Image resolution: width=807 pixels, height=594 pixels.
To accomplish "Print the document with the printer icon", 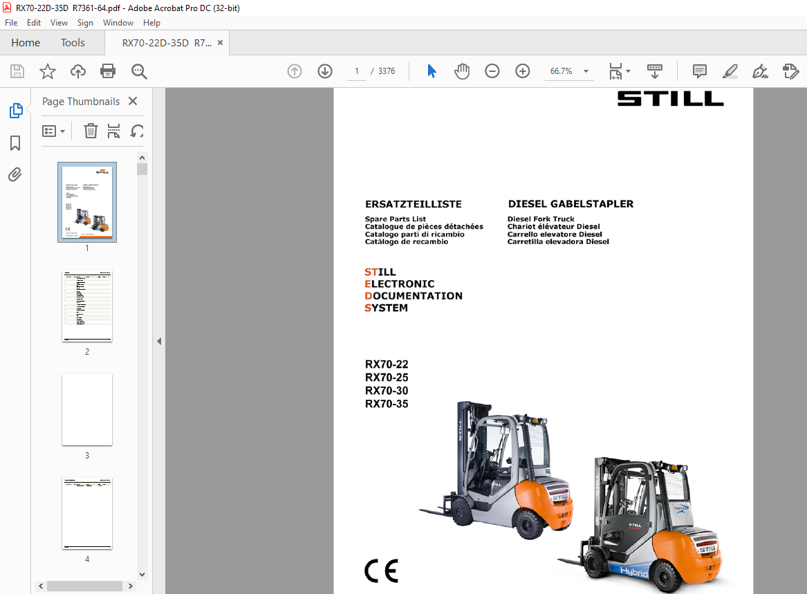I will 108,71.
